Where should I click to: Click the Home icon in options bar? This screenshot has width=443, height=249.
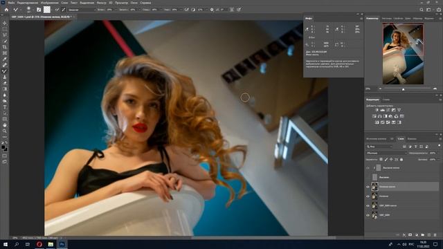coord(6,10)
